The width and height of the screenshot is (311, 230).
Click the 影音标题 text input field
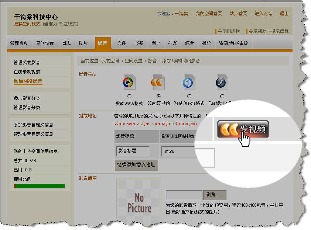(x=133, y=151)
